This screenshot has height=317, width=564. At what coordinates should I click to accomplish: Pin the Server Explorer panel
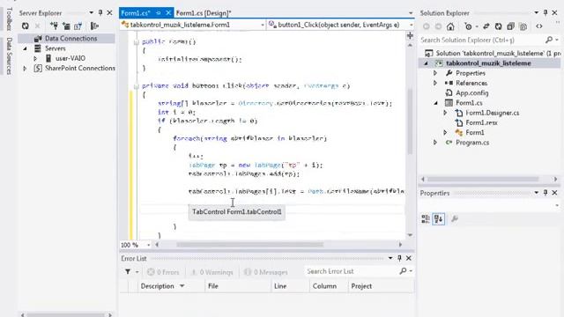[100, 13]
